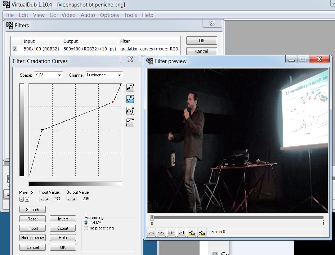335x255 pixels.
Task: Select the free draw curve mode icon
Action: pyautogui.click(x=130, y=87)
